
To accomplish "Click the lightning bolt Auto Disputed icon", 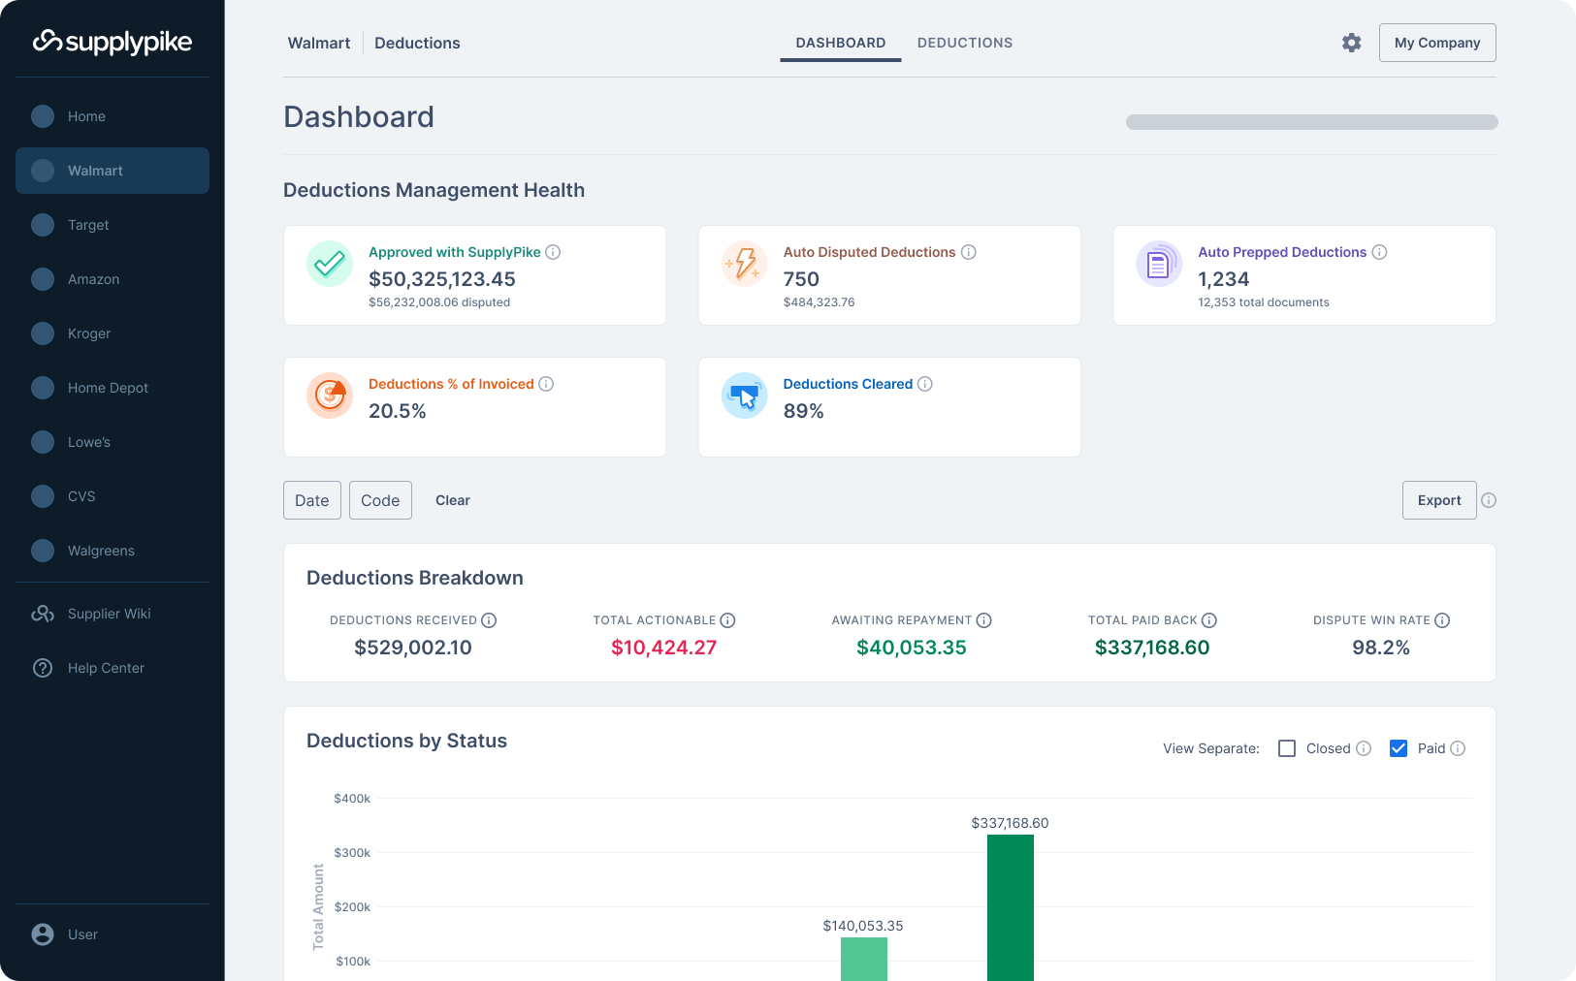I will pyautogui.click(x=745, y=264).
